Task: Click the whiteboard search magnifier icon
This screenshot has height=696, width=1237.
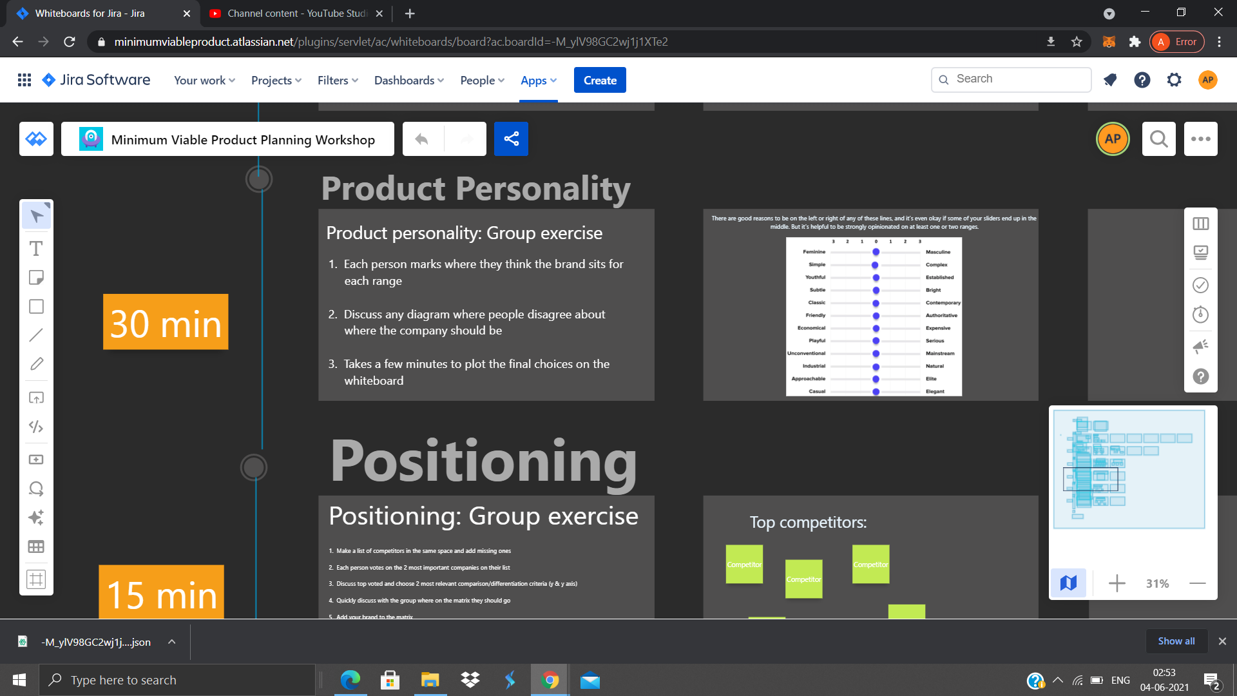Action: (1158, 139)
